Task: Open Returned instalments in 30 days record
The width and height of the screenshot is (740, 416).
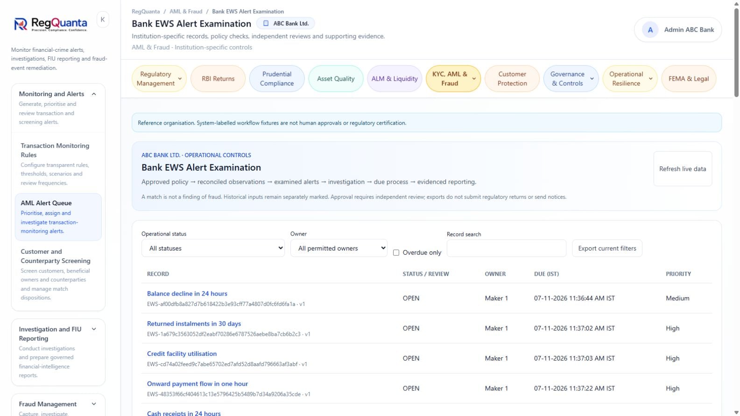Action: click(x=194, y=324)
